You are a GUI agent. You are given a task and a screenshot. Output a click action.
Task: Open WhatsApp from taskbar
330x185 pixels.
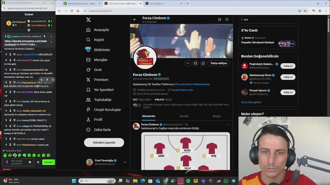click(226, 181)
